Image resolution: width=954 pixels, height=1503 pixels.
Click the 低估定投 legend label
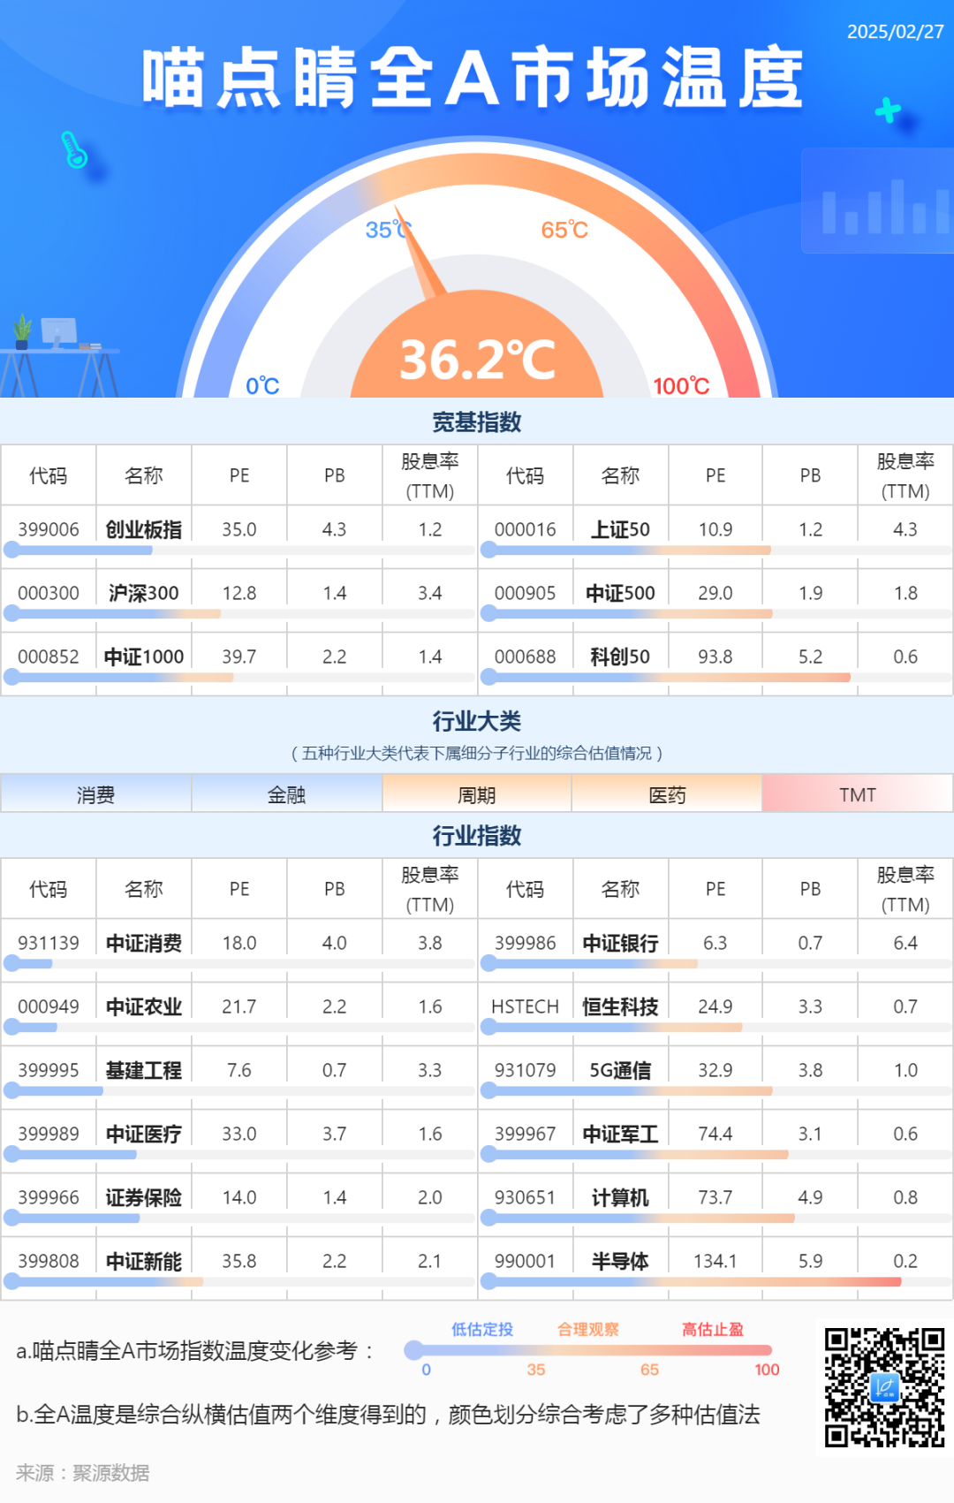pos(482,1329)
